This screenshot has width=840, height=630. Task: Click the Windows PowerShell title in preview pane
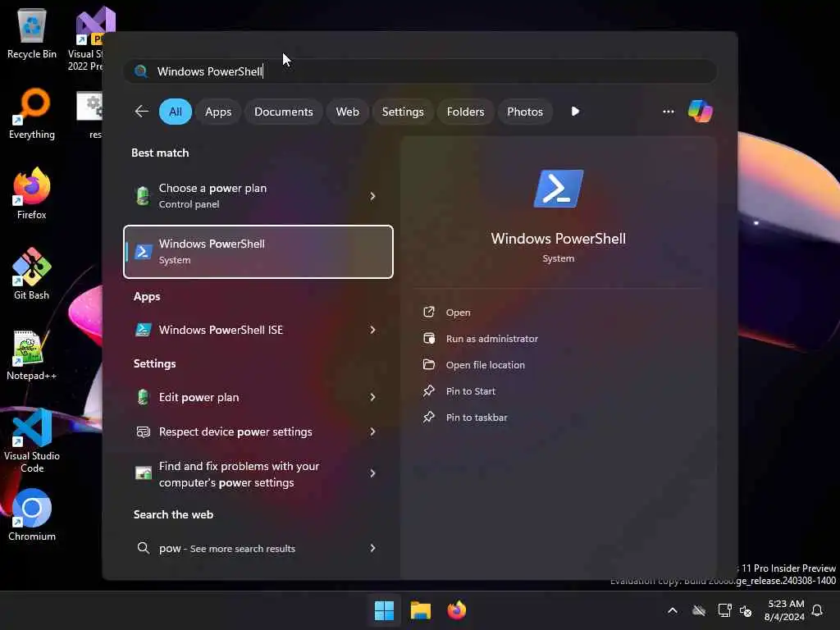pos(558,239)
